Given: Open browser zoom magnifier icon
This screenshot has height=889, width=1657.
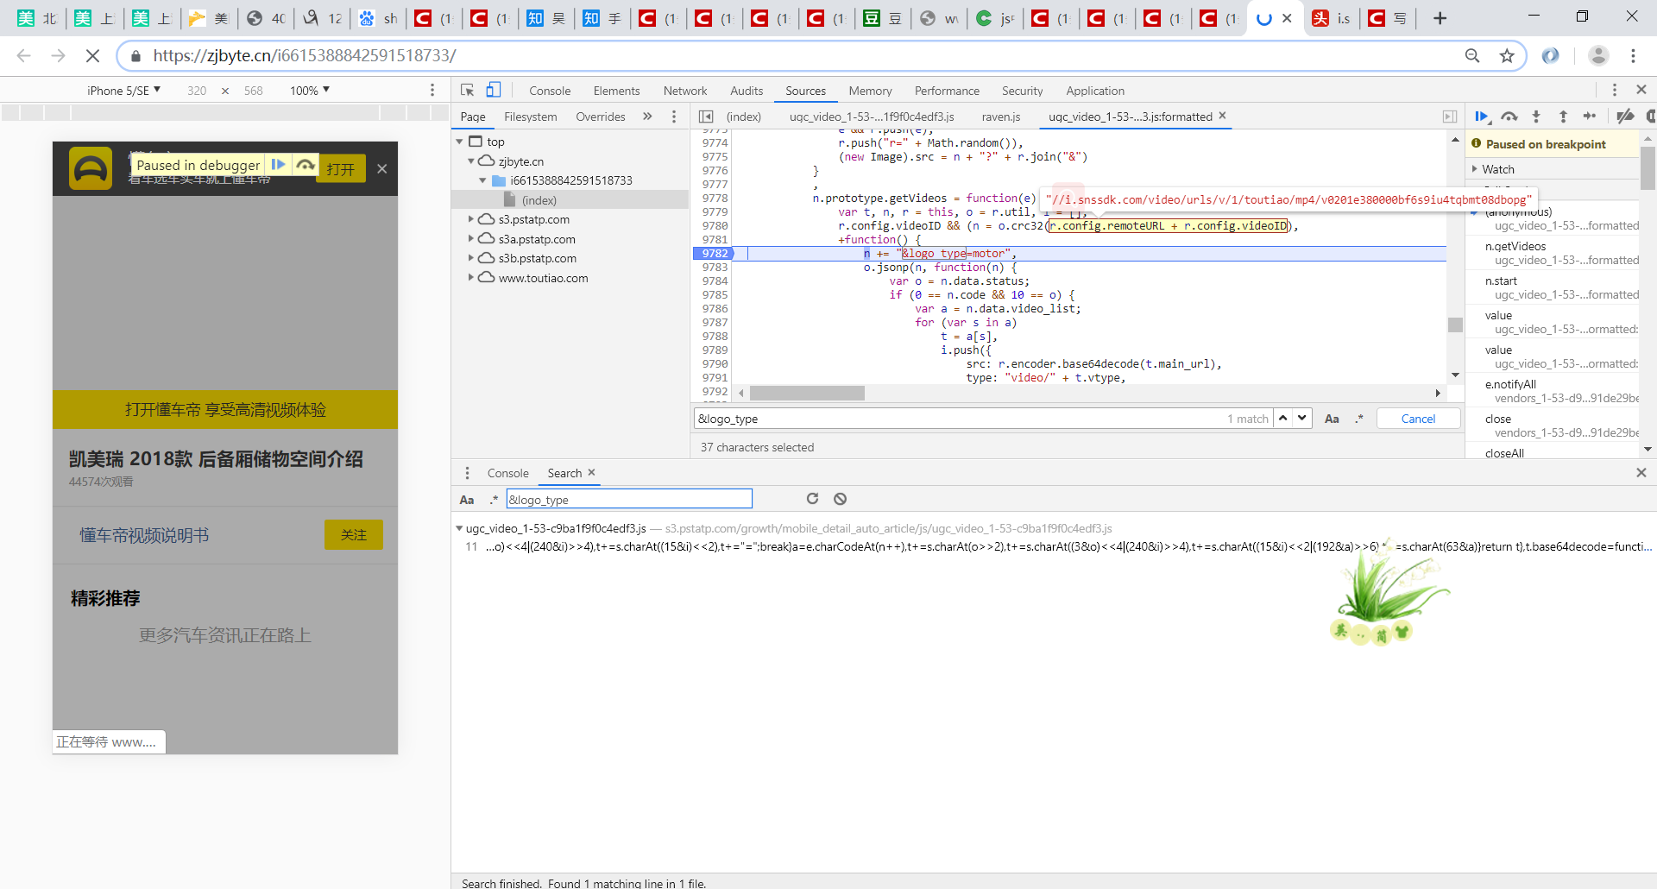Looking at the screenshot, I should click(x=1472, y=56).
